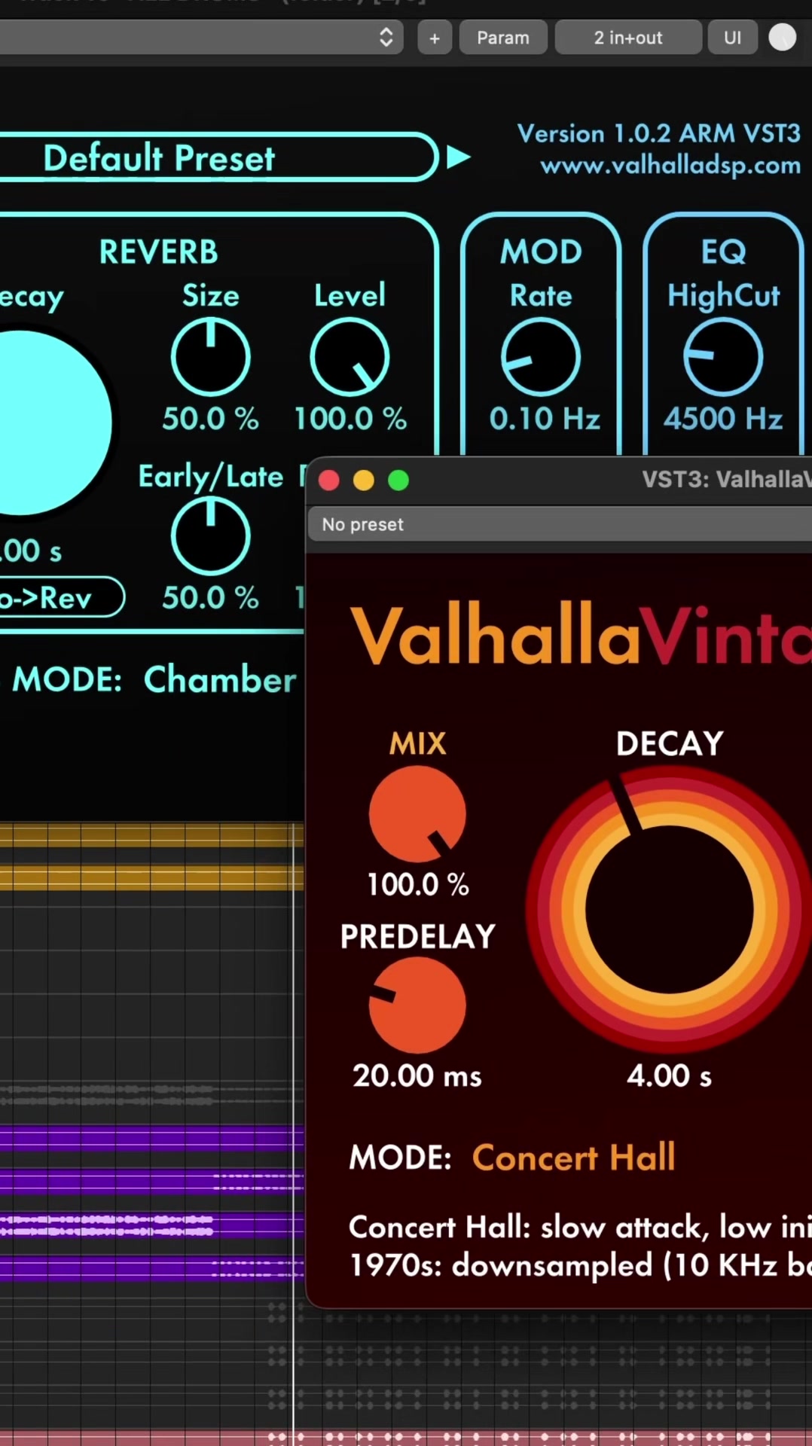Image resolution: width=812 pixels, height=1446 pixels.
Task: Toggle the plugin bypass circle
Action: 782,38
